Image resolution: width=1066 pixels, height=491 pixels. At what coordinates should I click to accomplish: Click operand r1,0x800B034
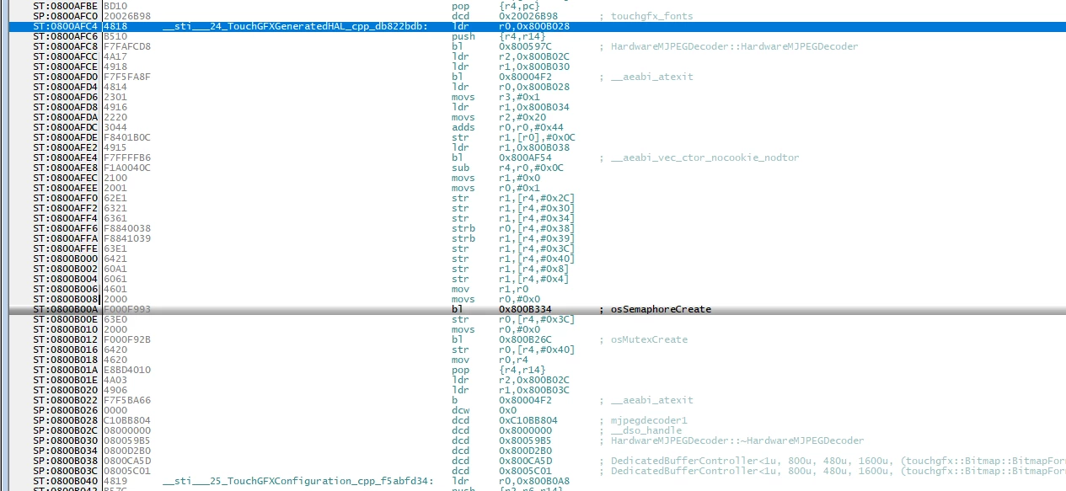[534, 107]
